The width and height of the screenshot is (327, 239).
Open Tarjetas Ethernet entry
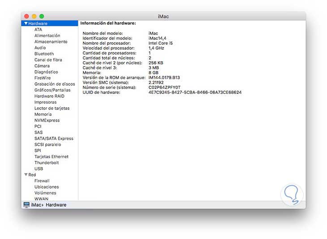click(x=52, y=156)
